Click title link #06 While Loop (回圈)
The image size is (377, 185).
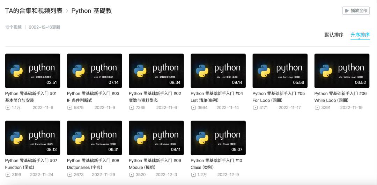[x=341, y=97]
